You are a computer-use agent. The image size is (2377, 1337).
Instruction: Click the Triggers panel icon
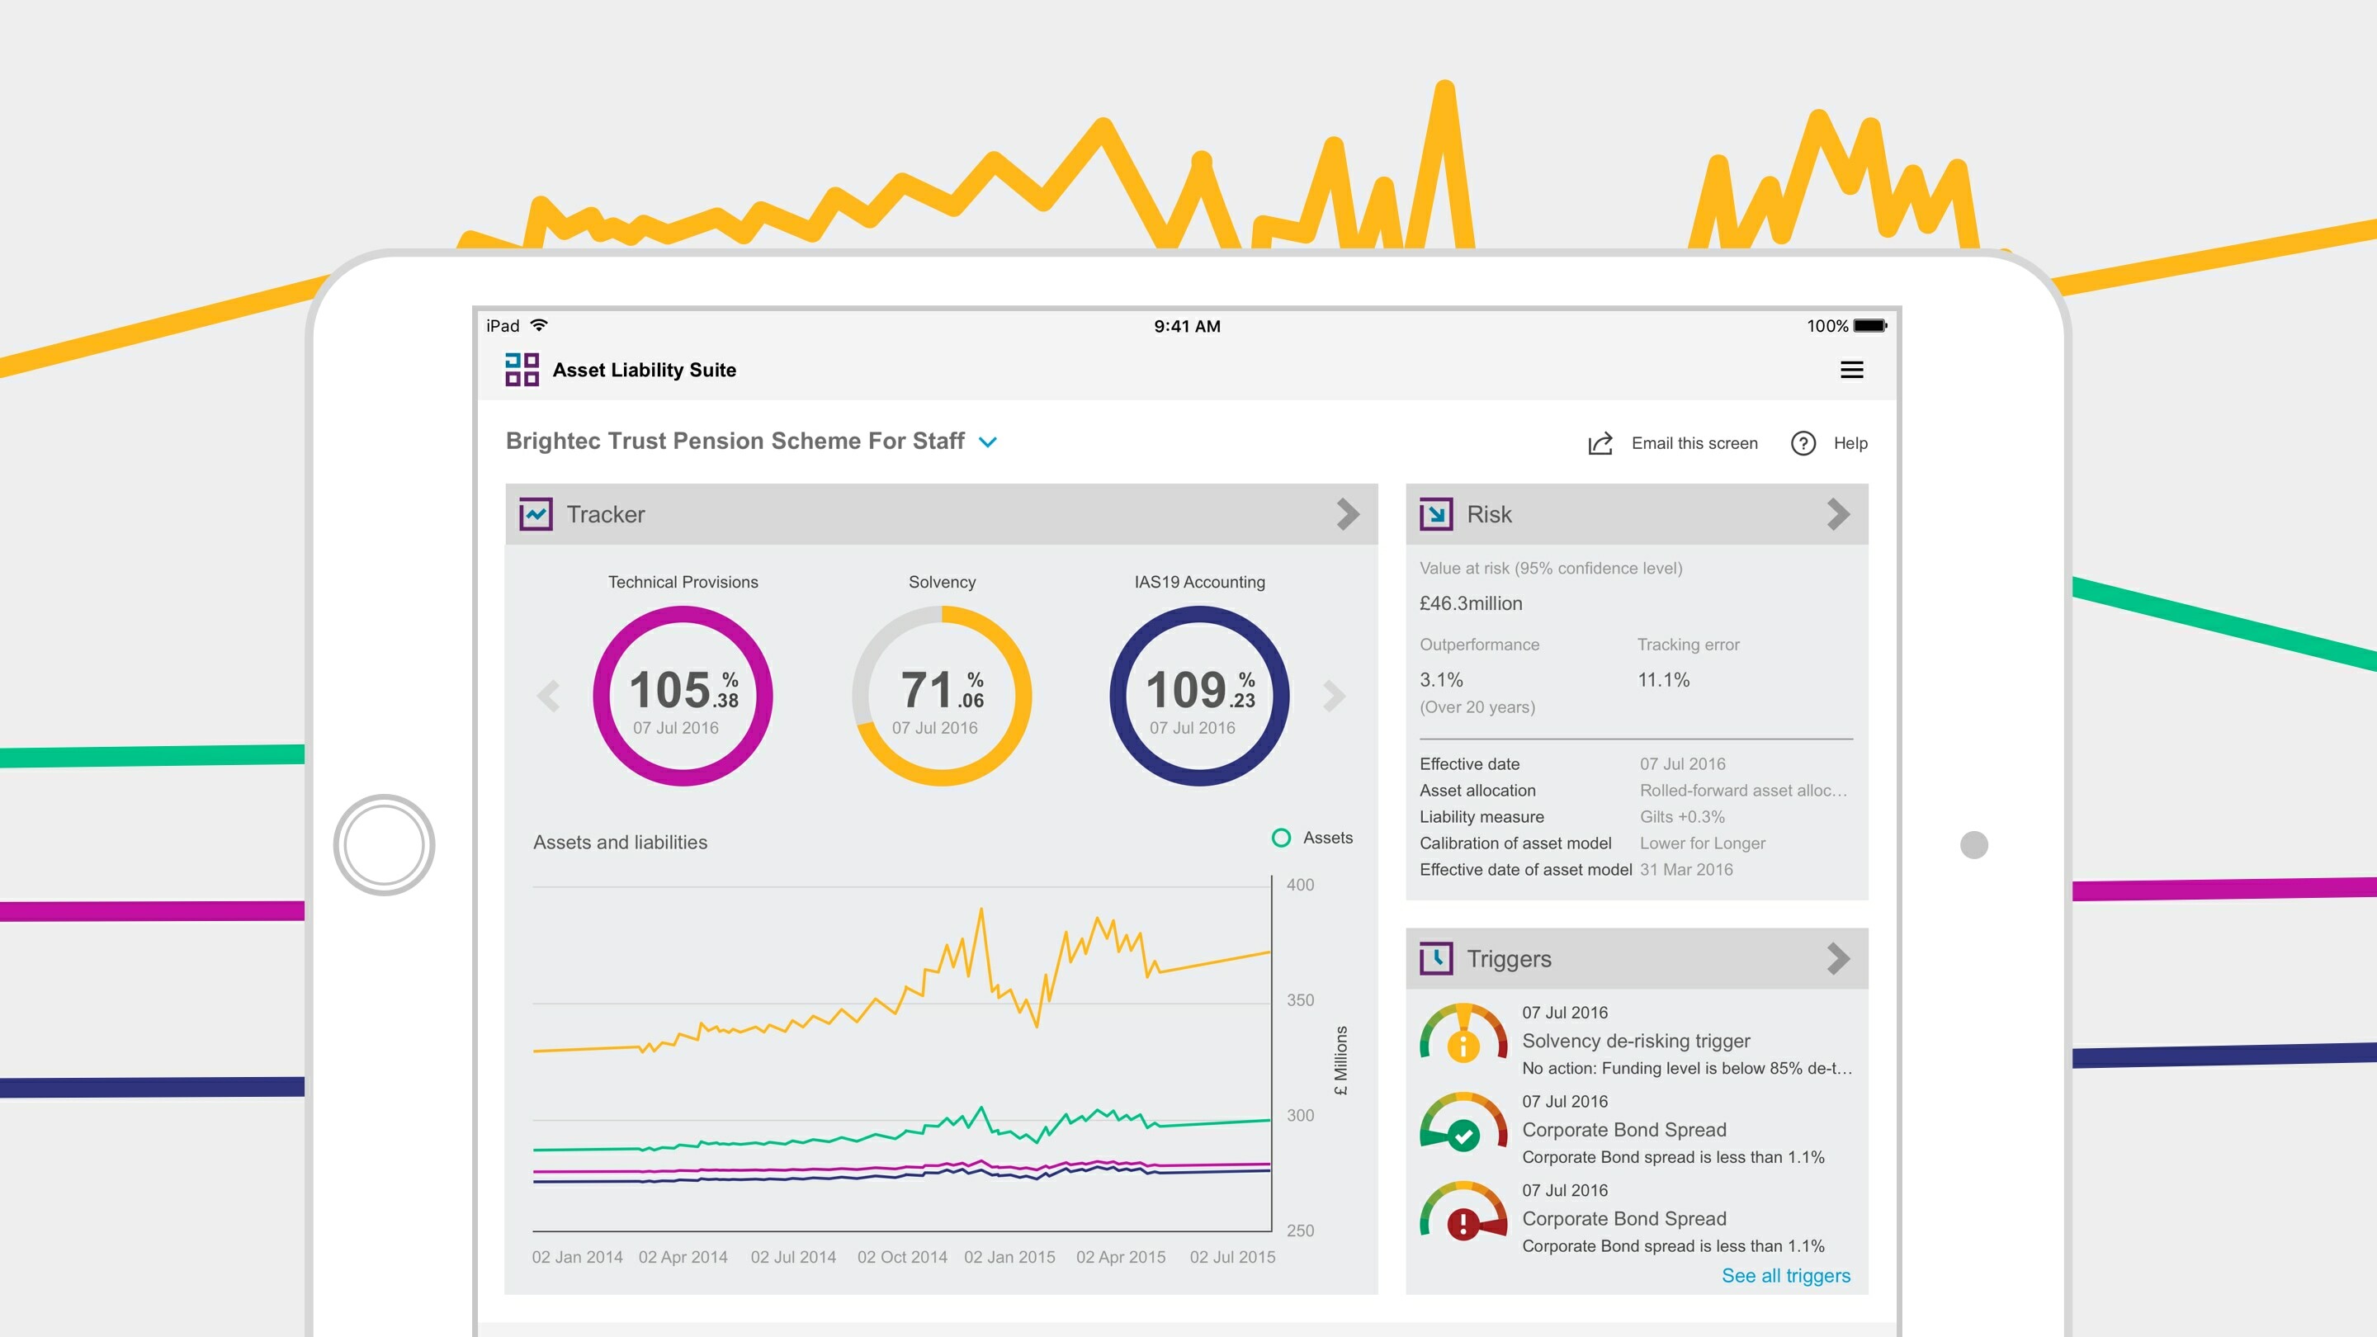1438,957
